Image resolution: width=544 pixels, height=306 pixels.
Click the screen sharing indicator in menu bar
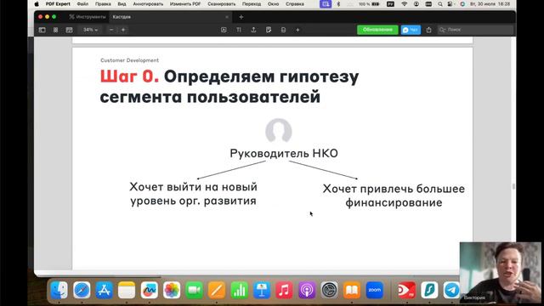[x=326, y=3]
